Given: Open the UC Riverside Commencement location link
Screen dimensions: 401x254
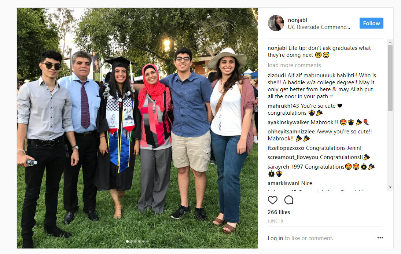Looking at the screenshot, I should pyautogui.click(x=319, y=27).
